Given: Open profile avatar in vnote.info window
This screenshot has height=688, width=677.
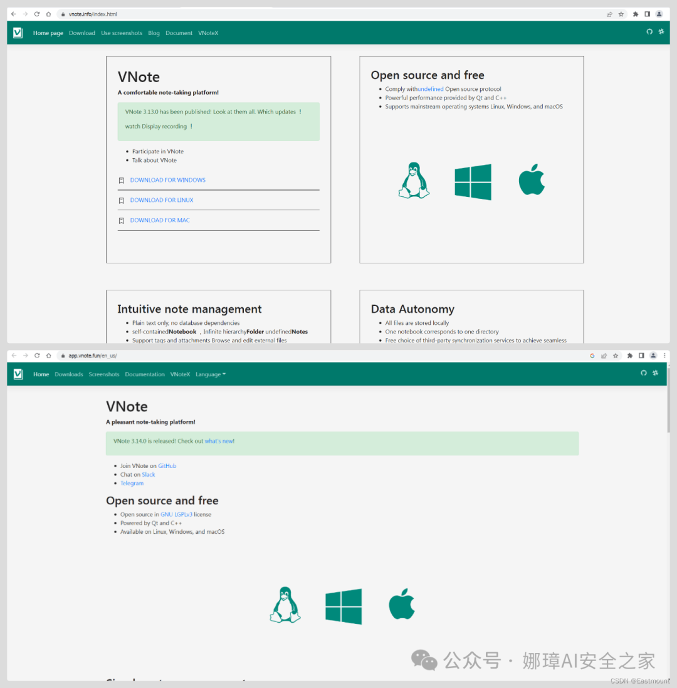Looking at the screenshot, I should (659, 14).
